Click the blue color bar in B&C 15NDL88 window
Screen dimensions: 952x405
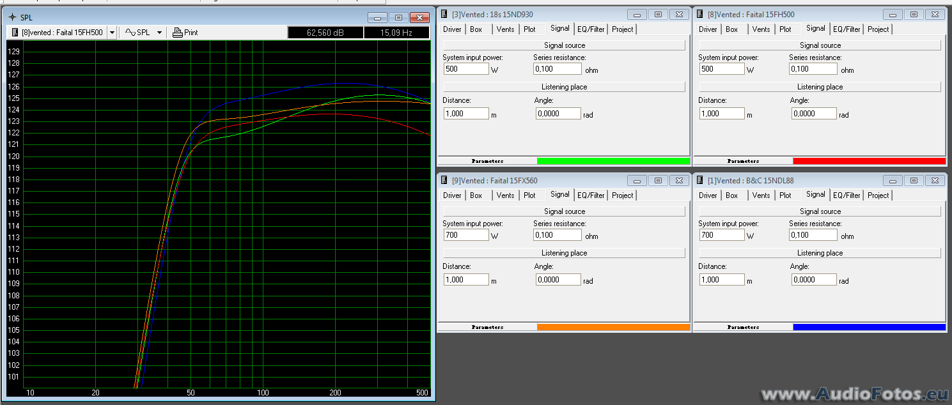[869, 327]
